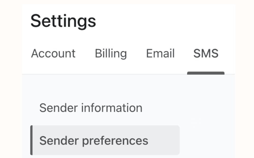View Account settings

click(53, 53)
